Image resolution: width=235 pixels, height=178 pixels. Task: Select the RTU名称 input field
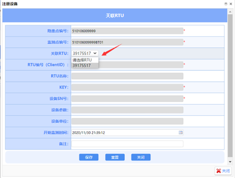pos(127,76)
